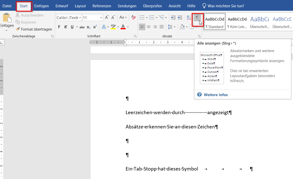Open the Einfügen ribbon tab

click(x=42, y=6)
